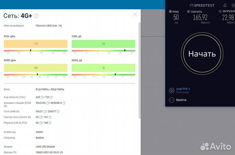Copy the ECell ID hex value 39c2165
Viewport: 235px width, 155px height.
48,103
